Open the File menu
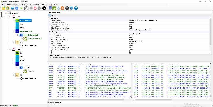The image size is (213, 107). point(3,5)
